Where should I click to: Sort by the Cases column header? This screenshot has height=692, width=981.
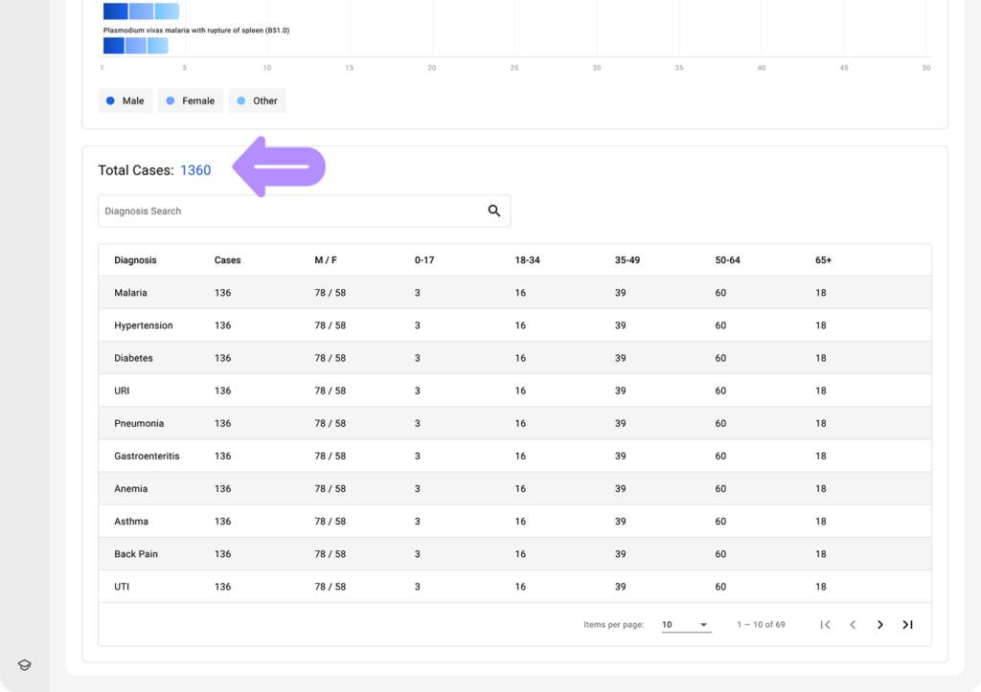pos(227,260)
